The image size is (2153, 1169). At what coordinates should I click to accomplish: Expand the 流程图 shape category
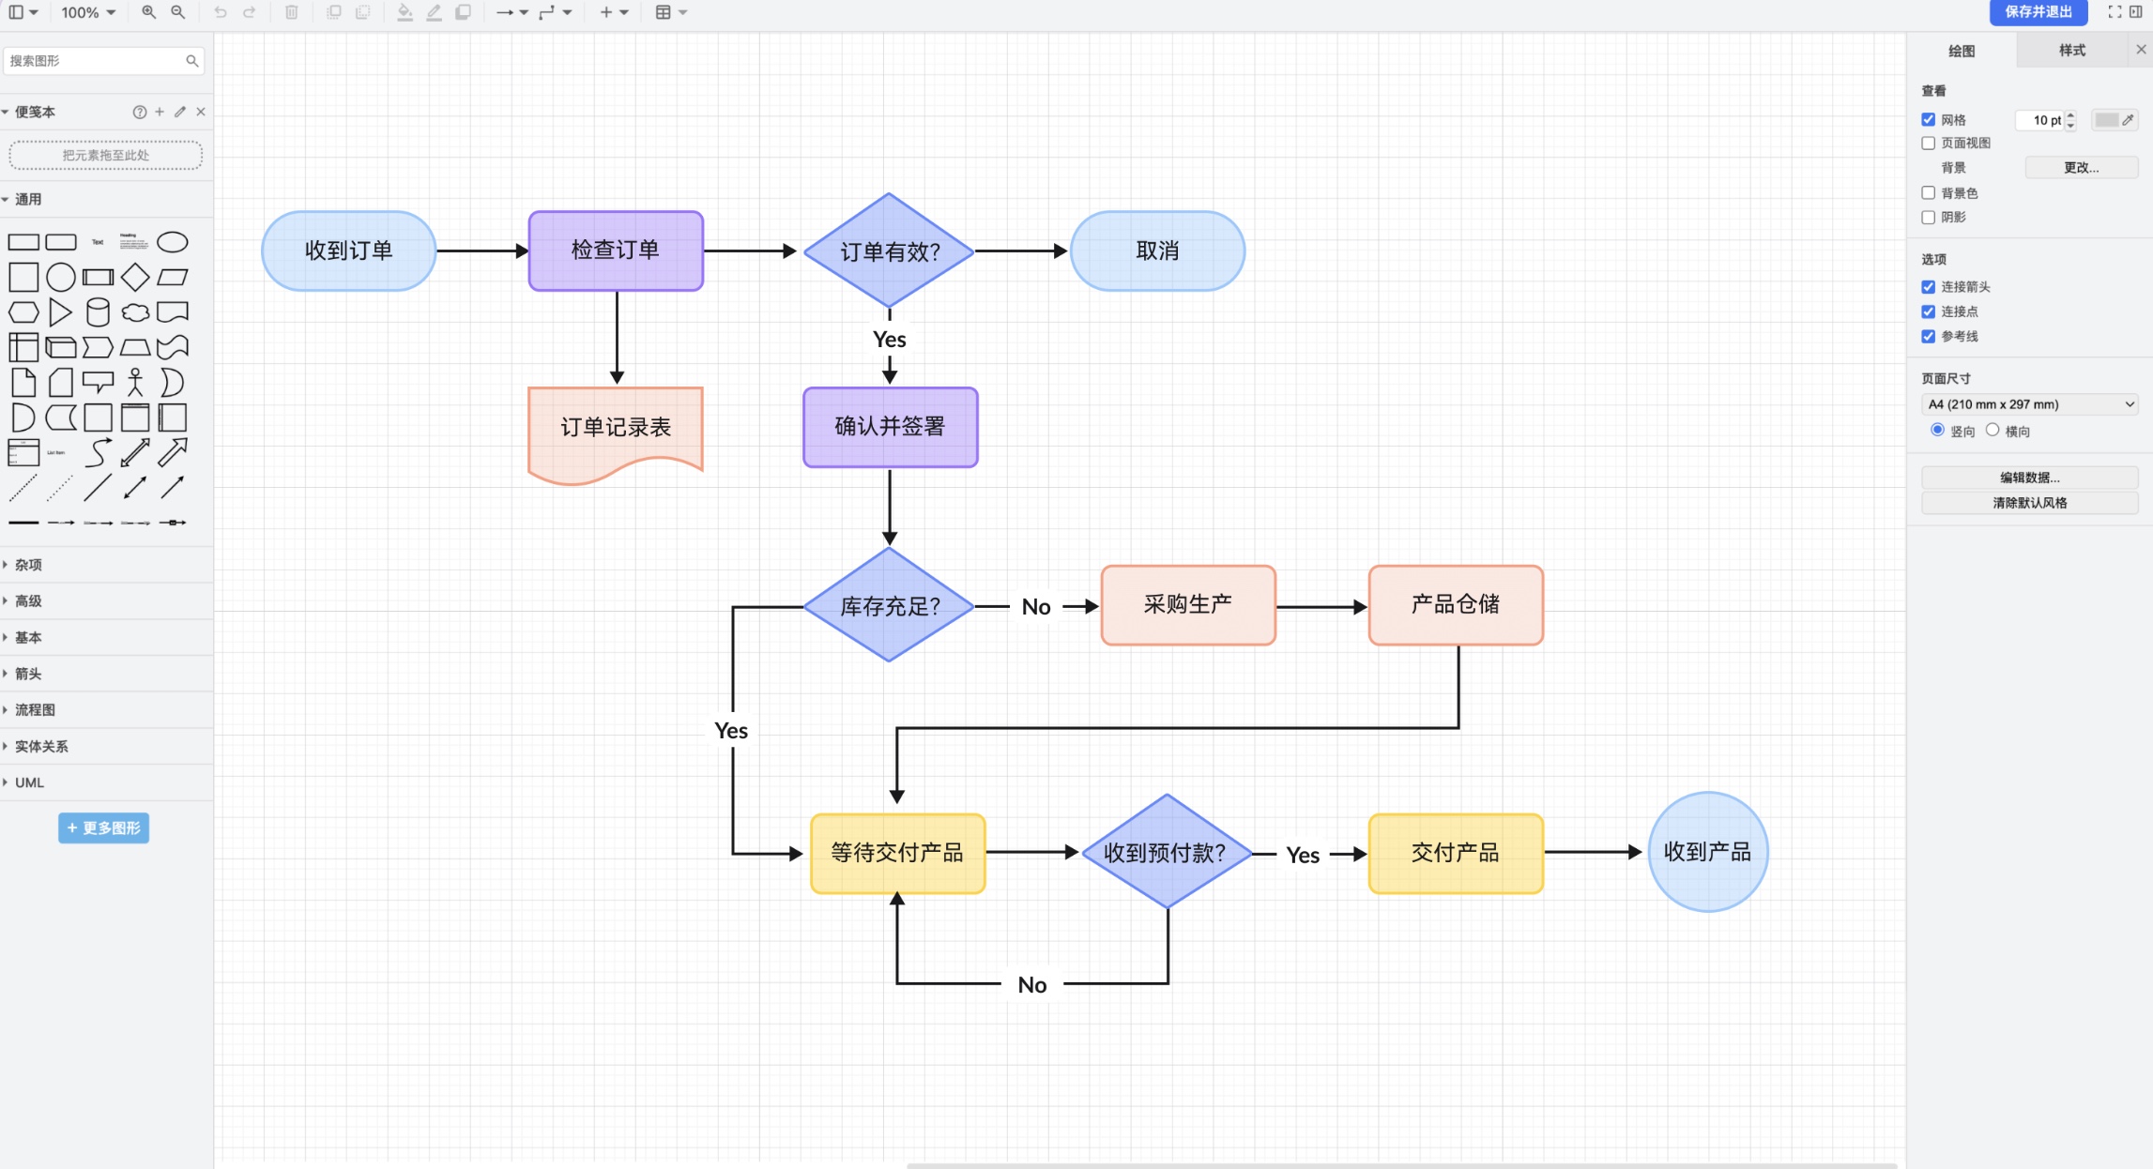point(106,710)
